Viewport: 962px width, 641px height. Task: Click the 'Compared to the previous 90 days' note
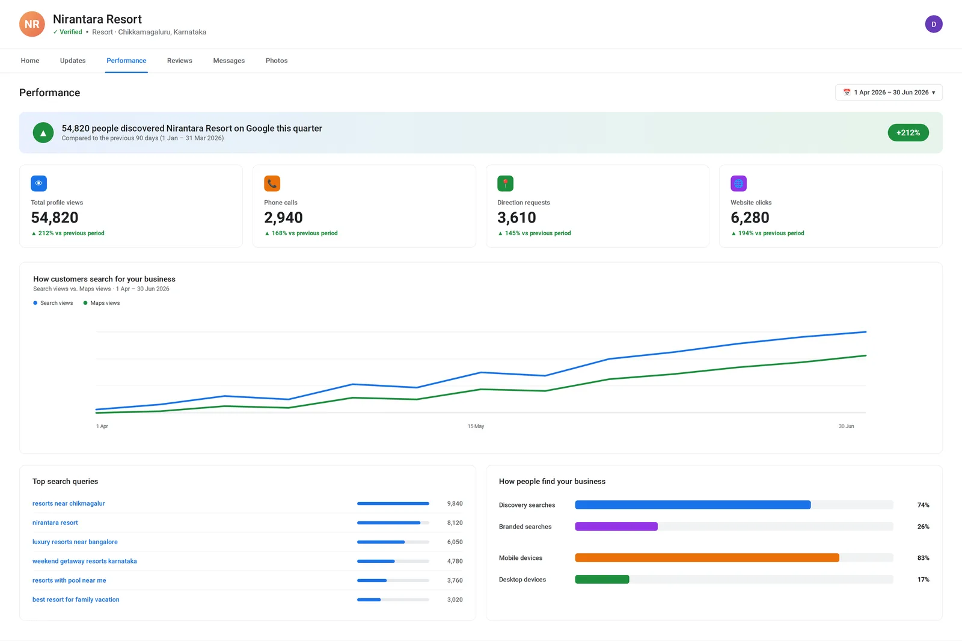click(x=142, y=138)
